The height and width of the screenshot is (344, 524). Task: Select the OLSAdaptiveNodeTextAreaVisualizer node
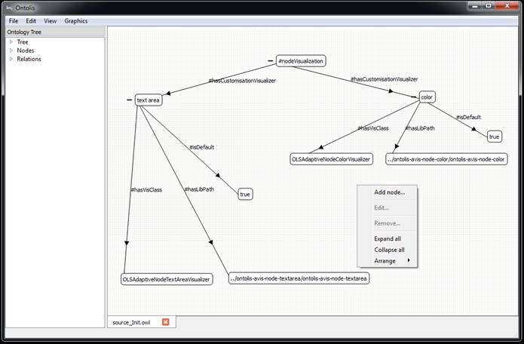point(167,279)
